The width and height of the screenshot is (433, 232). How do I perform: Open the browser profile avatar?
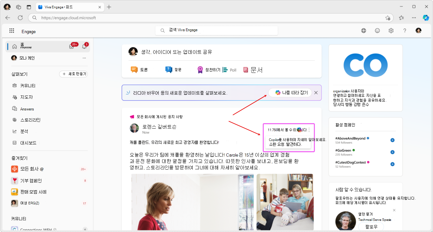pyautogui.click(x=7, y=7)
